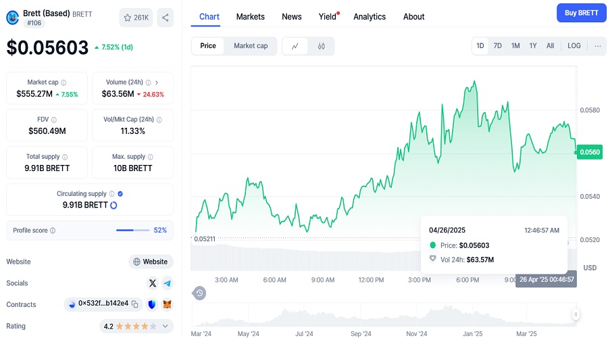Image resolution: width=608 pixels, height=338 pixels.
Task: Switch to the Analytics tab
Action: tap(370, 17)
